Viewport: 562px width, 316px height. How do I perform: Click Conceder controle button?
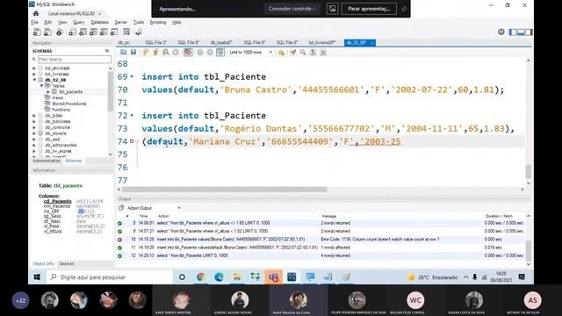[292, 9]
